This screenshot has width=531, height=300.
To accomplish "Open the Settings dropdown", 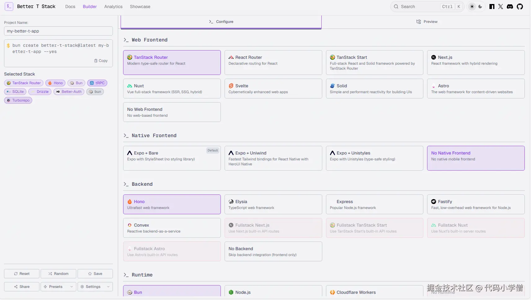I will (95, 287).
